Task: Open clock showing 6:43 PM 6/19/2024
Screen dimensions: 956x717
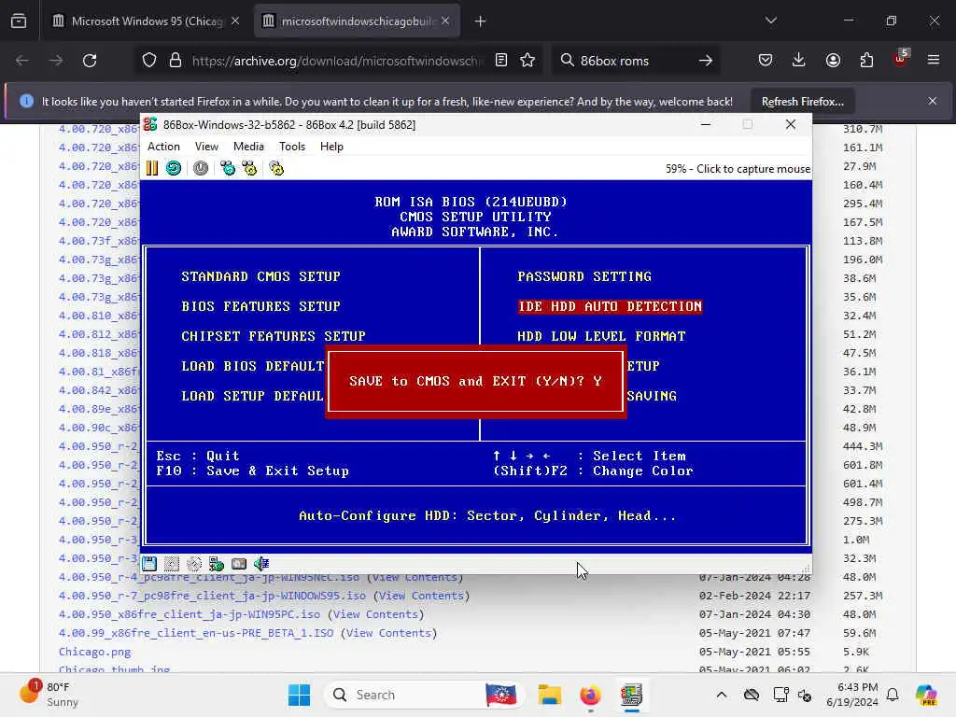Action: coord(851,695)
